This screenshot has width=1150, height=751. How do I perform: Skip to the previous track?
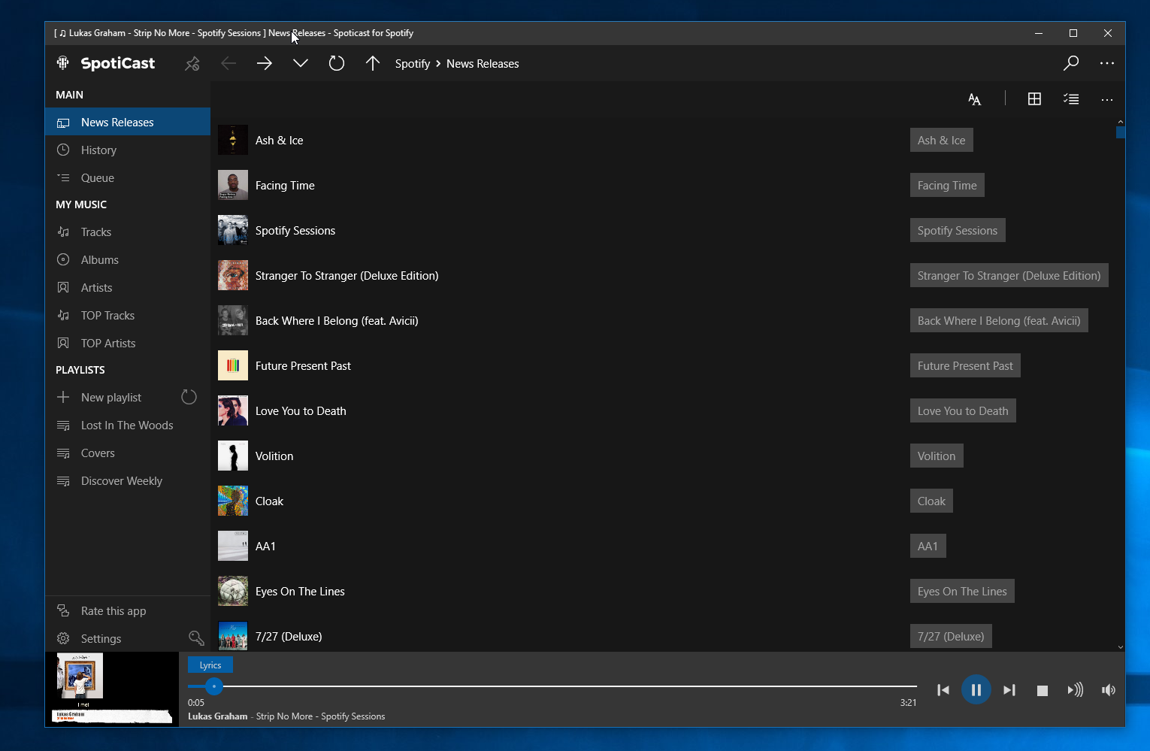click(x=943, y=690)
